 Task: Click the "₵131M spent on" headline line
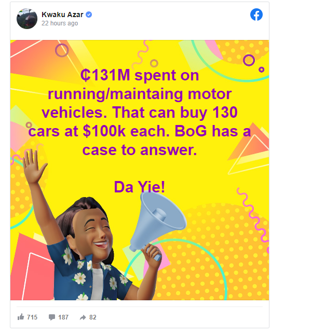pyautogui.click(x=140, y=75)
